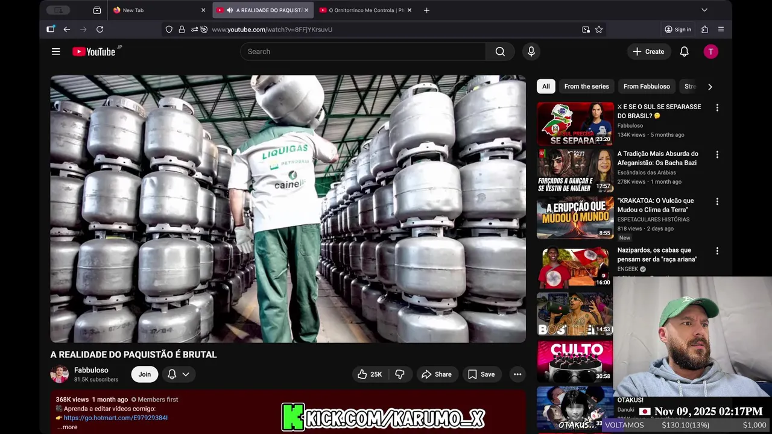Go back in the browser
This screenshot has height=434, width=772.
[67, 30]
